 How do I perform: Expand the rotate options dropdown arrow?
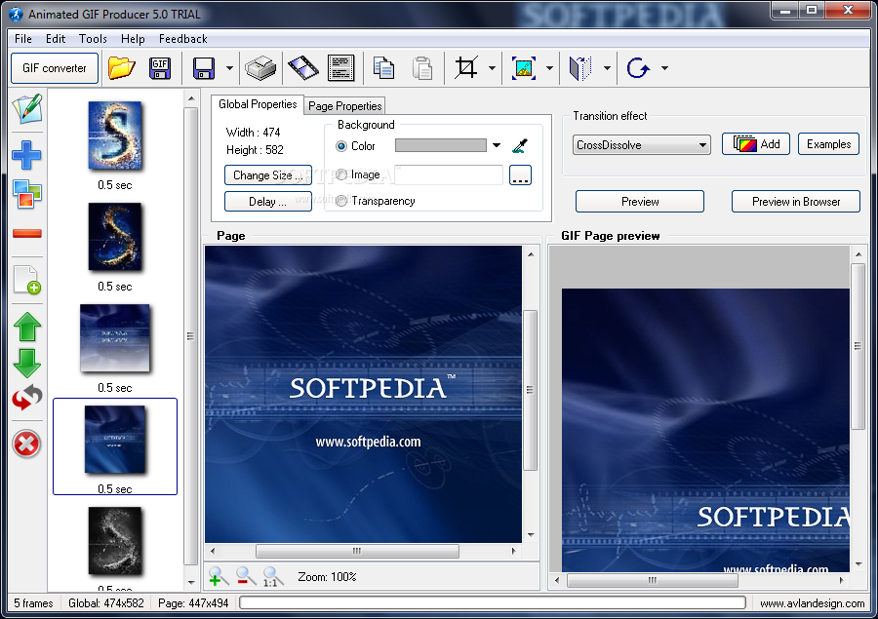pos(664,68)
